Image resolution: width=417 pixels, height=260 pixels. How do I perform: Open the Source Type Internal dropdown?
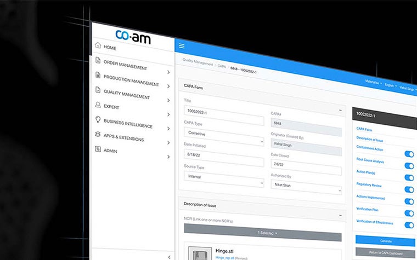pos(223,178)
